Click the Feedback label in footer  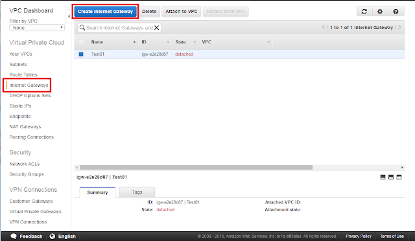pyautogui.click(x=30, y=236)
